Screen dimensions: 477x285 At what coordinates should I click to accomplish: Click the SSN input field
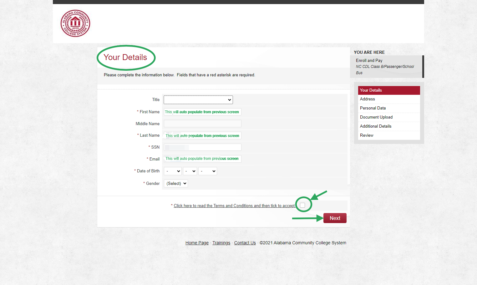click(x=202, y=147)
